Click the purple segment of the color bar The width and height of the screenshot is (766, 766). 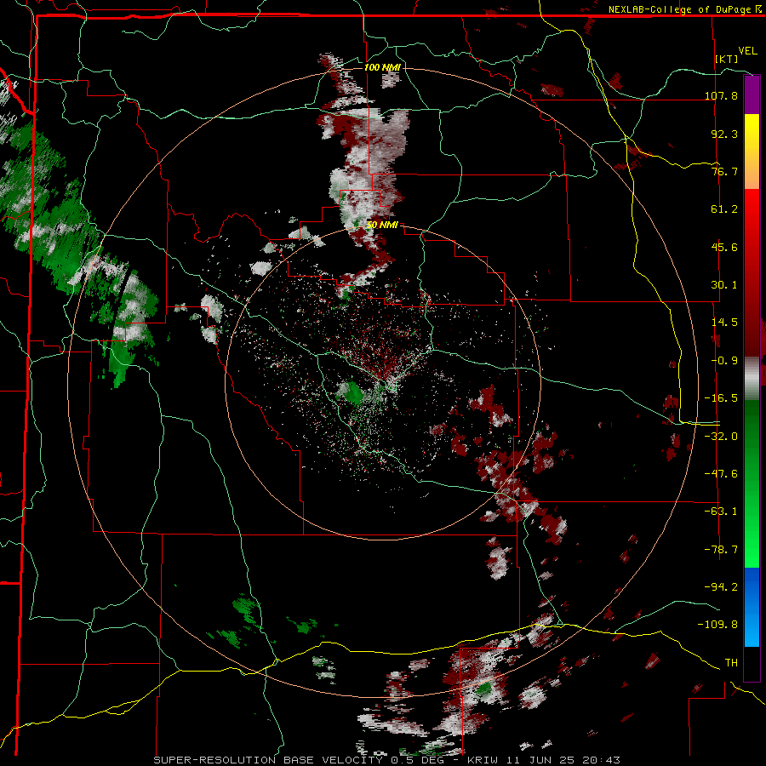[752, 95]
